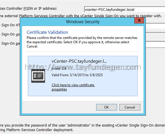The height and width of the screenshot is (134, 165).
Task: Click the certificate icon image
Action: click(38, 76)
